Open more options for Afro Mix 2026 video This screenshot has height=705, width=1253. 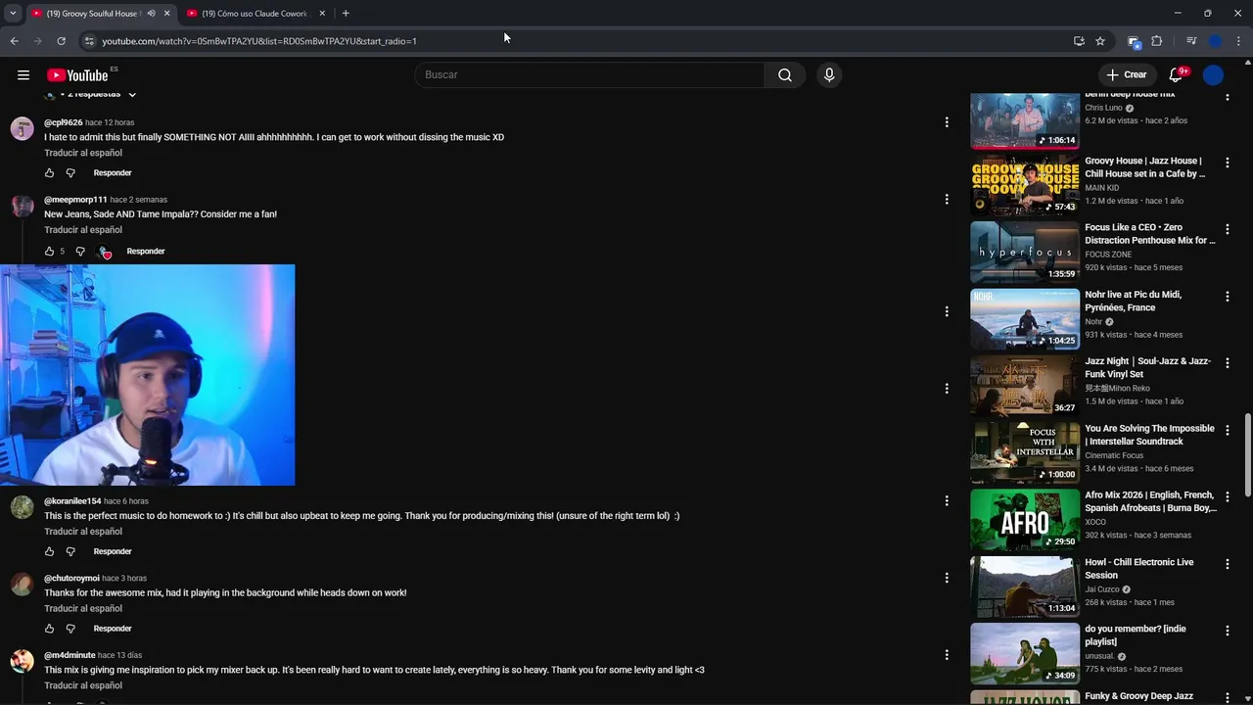tap(1227, 496)
